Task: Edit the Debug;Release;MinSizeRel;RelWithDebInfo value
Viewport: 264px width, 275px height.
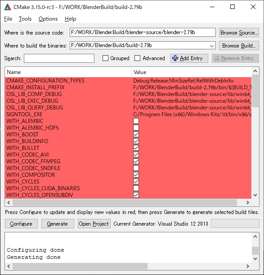Action: (x=183, y=81)
